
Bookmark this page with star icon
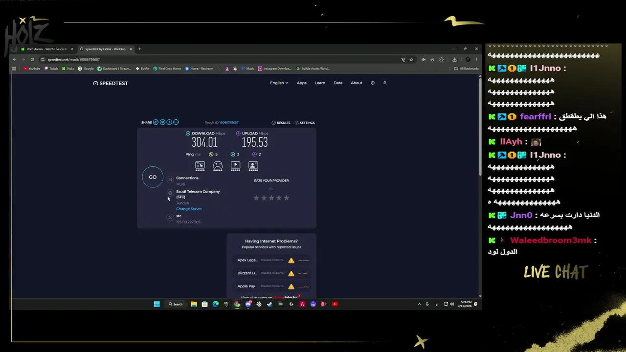[411, 60]
